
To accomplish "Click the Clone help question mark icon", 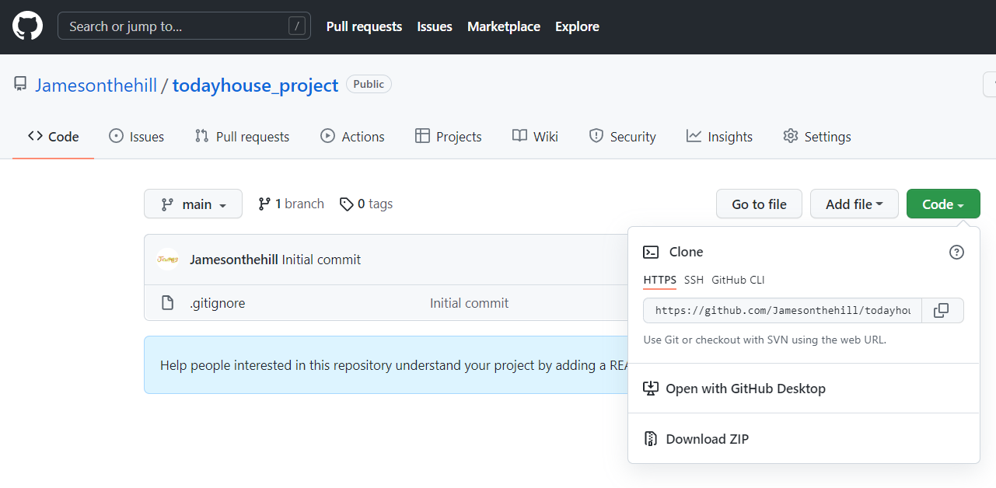I will click(x=957, y=252).
